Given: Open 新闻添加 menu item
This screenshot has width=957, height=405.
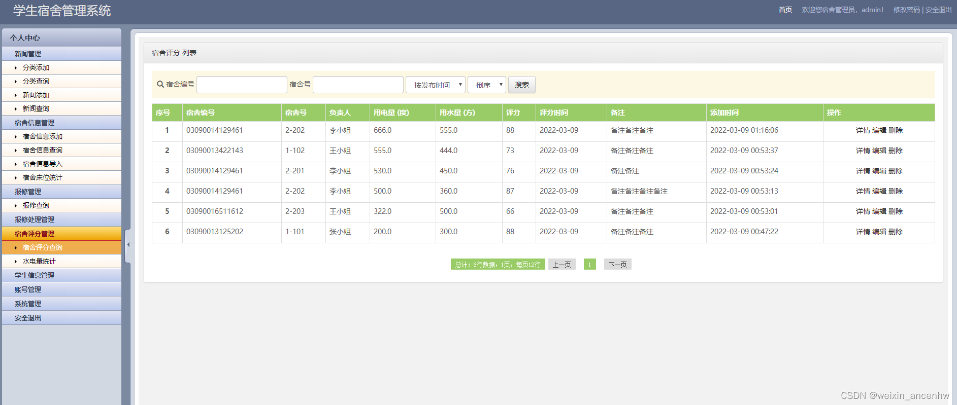Looking at the screenshot, I should (x=61, y=95).
